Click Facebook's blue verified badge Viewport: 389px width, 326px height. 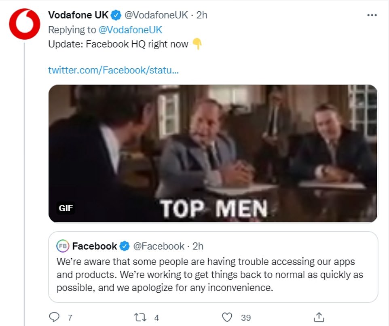point(125,246)
